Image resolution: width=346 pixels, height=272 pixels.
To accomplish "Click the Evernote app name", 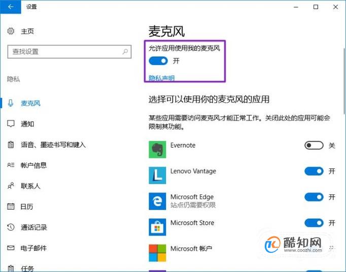I will point(183,145).
